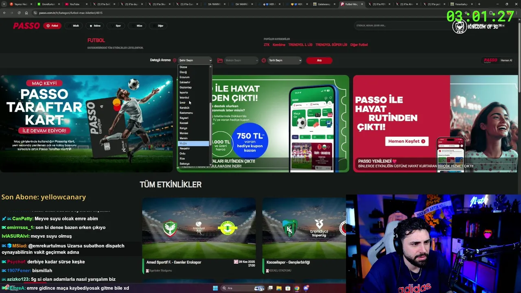Click the red Ara search button
The height and width of the screenshot is (293, 521).
(x=319, y=60)
